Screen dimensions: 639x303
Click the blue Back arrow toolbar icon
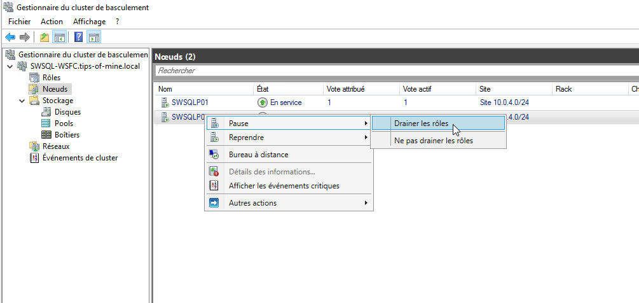tap(10, 38)
